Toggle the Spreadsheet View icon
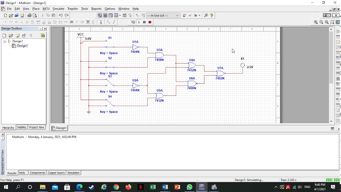341x192 pixels. pyautogui.click(x=105, y=15)
